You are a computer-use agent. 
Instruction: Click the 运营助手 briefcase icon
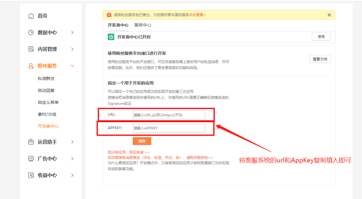click(x=31, y=142)
